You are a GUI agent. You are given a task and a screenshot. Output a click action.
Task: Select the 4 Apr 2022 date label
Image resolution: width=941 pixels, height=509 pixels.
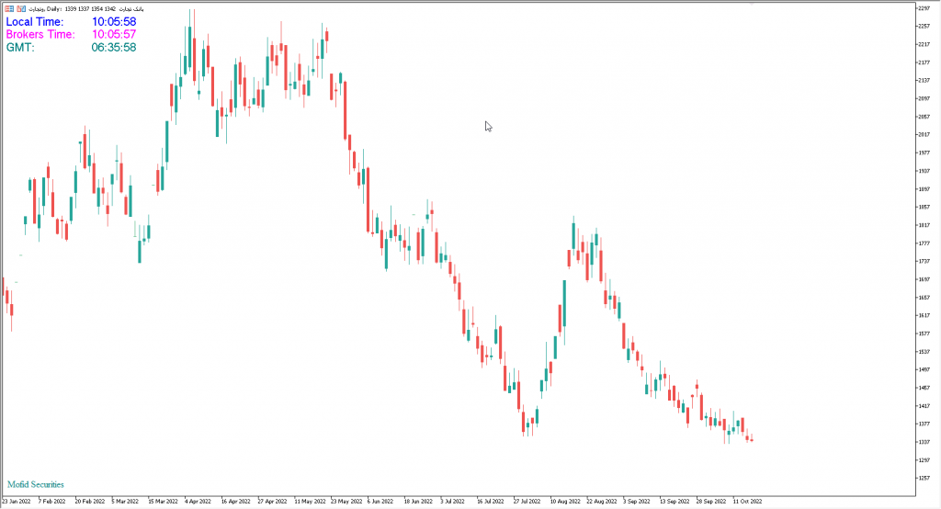198,502
